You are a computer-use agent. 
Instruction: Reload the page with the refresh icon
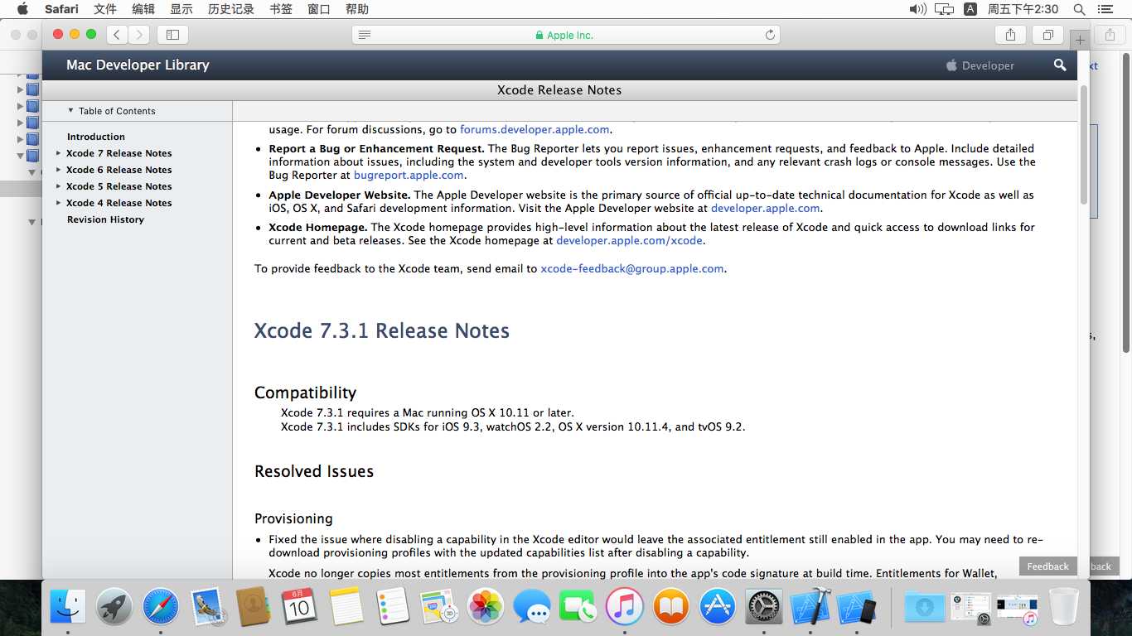tap(770, 35)
